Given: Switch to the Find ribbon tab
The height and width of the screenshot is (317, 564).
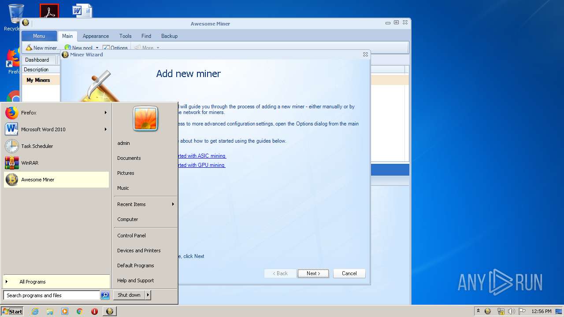Looking at the screenshot, I should click(146, 36).
